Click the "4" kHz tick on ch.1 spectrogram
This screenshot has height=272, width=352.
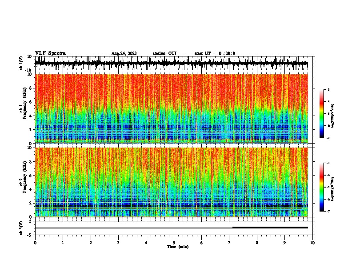point(31,116)
